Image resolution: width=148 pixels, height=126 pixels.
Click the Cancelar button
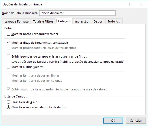136,121
